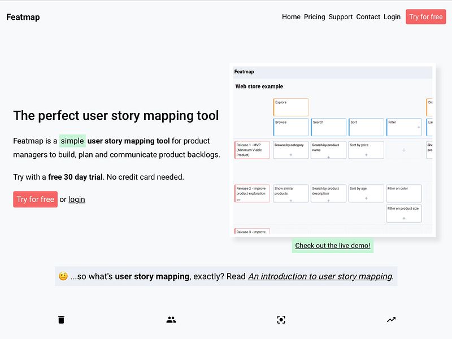This screenshot has width=452, height=339.
Task: Click the trash can icon
Action: (61, 320)
